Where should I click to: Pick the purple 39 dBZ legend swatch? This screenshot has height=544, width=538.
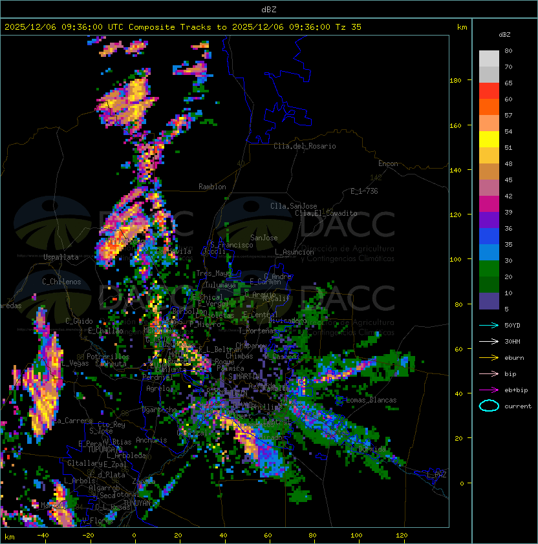[x=489, y=220]
